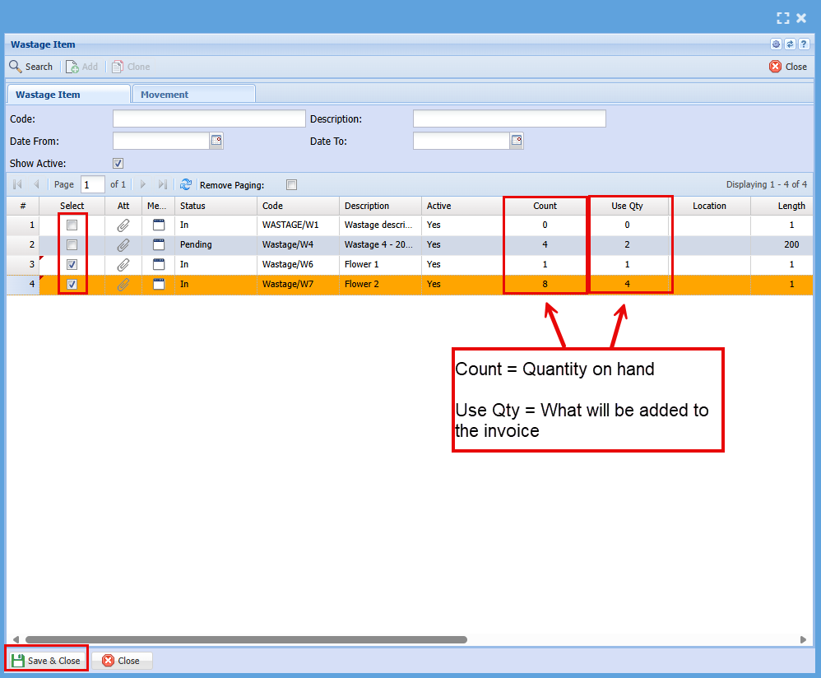The image size is (821, 678).
Task: Click Count value 8 in Wastage/W7 row
Action: coord(545,285)
